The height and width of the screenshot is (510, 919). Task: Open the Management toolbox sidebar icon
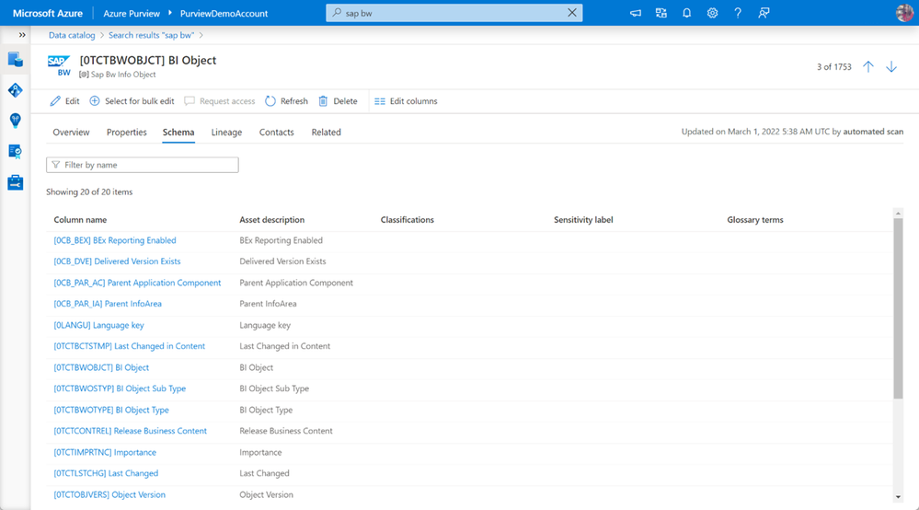pos(16,182)
